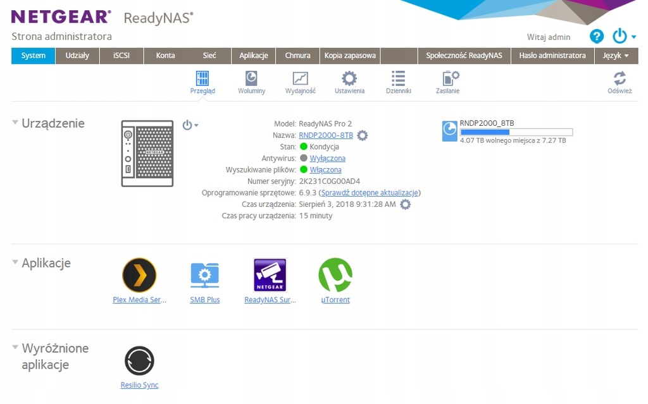Launch the Plex Media Server app icon

(x=139, y=275)
